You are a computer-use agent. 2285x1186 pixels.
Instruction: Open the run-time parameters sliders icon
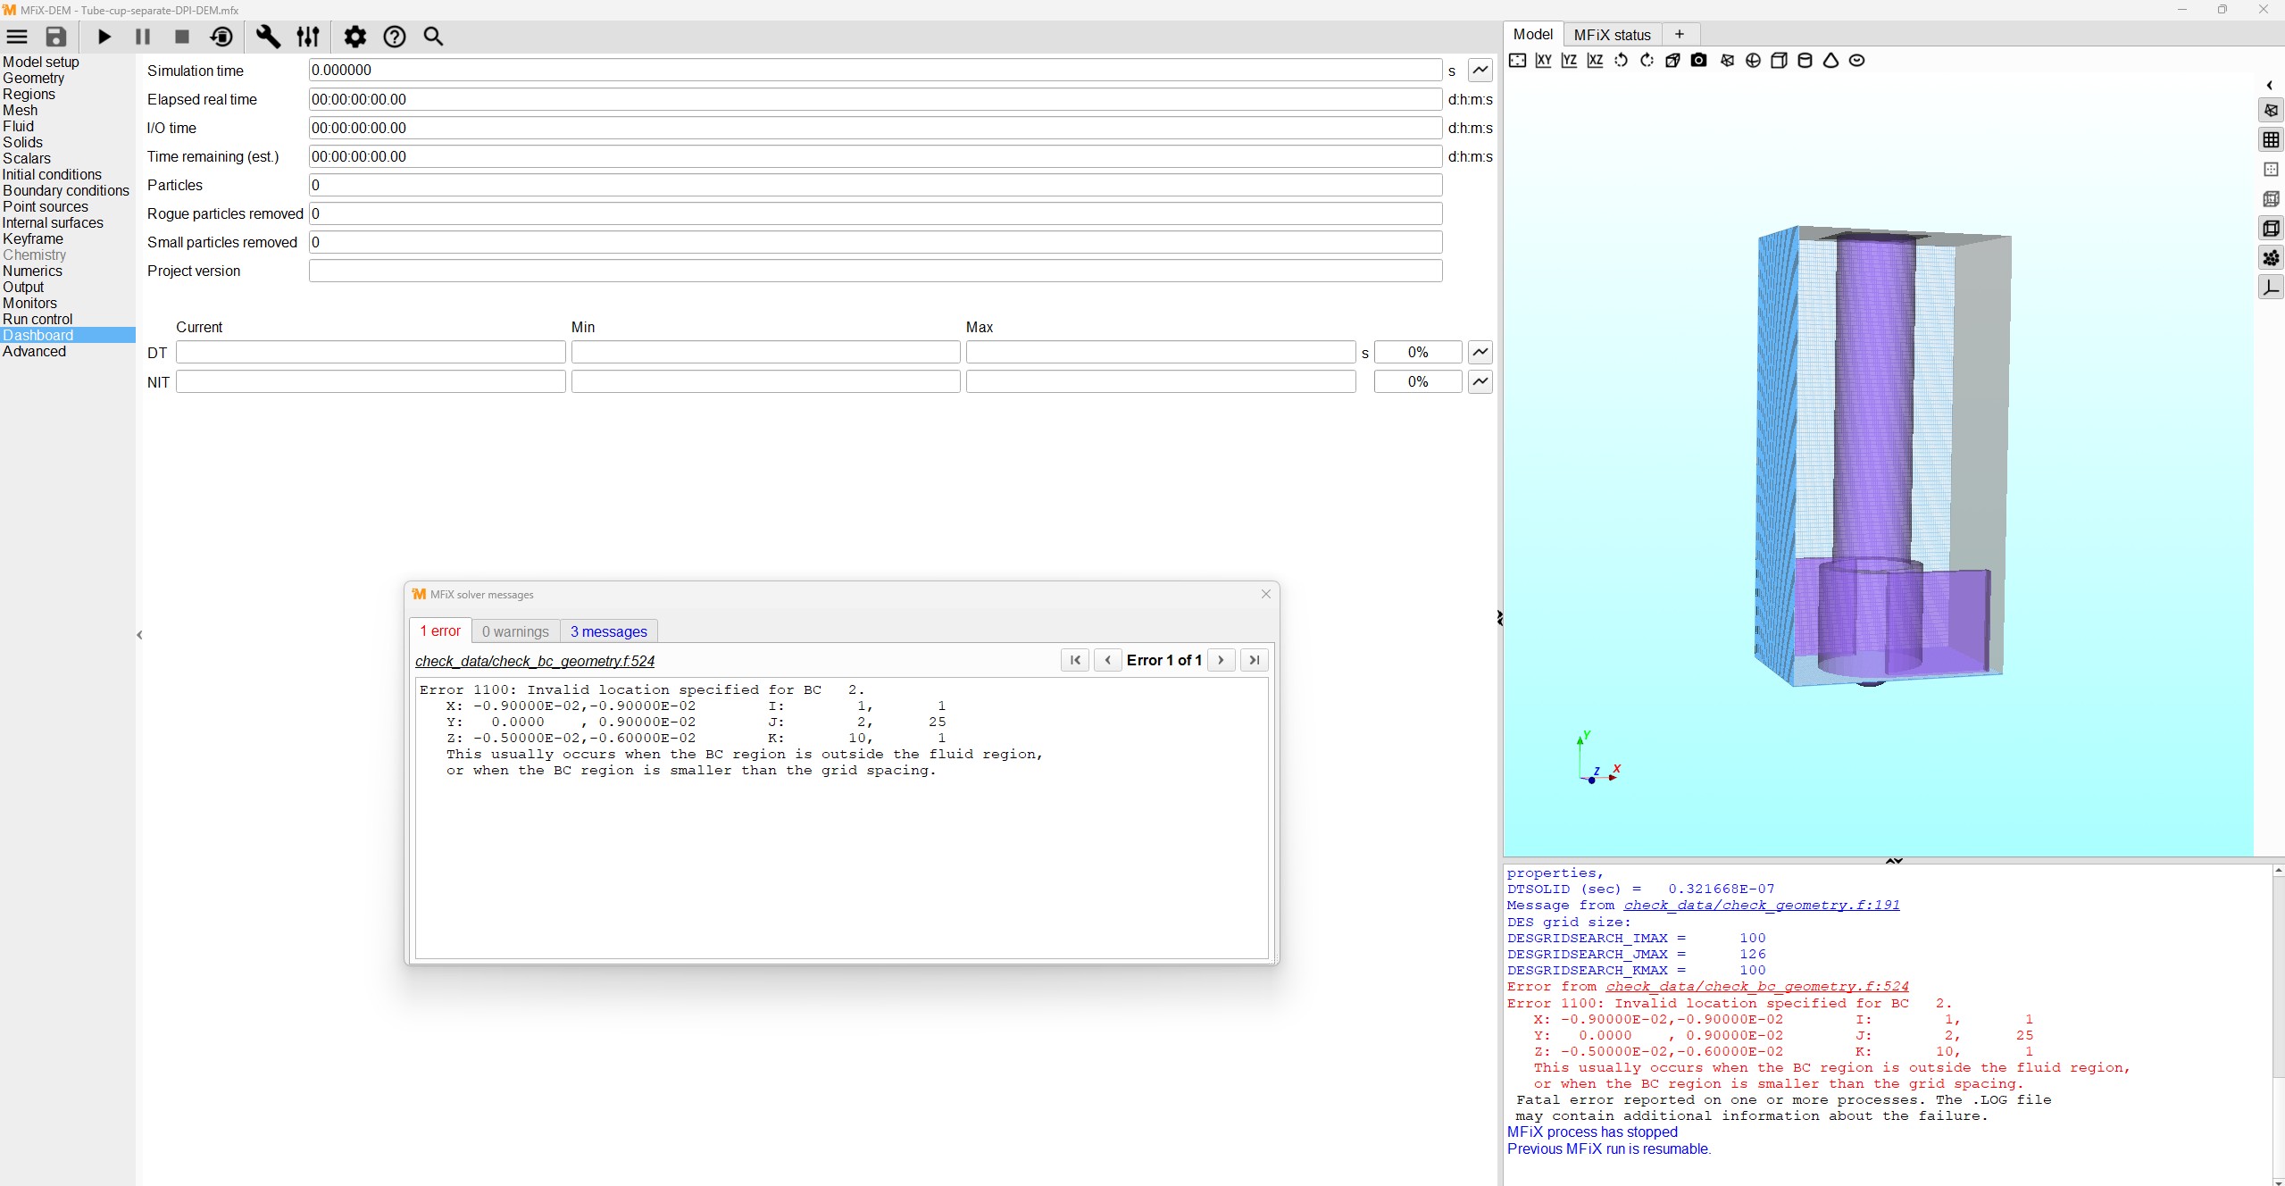[x=308, y=37]
